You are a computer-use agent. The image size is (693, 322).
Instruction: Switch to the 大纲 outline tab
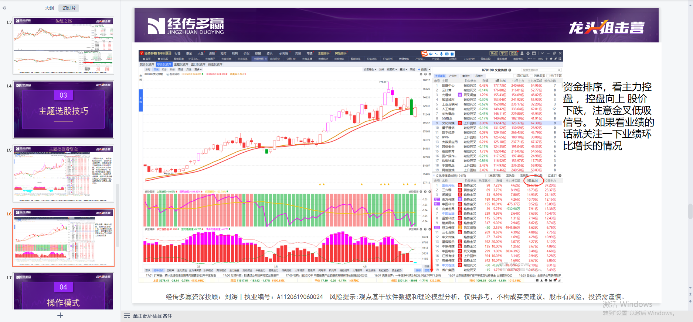point(50,8)
